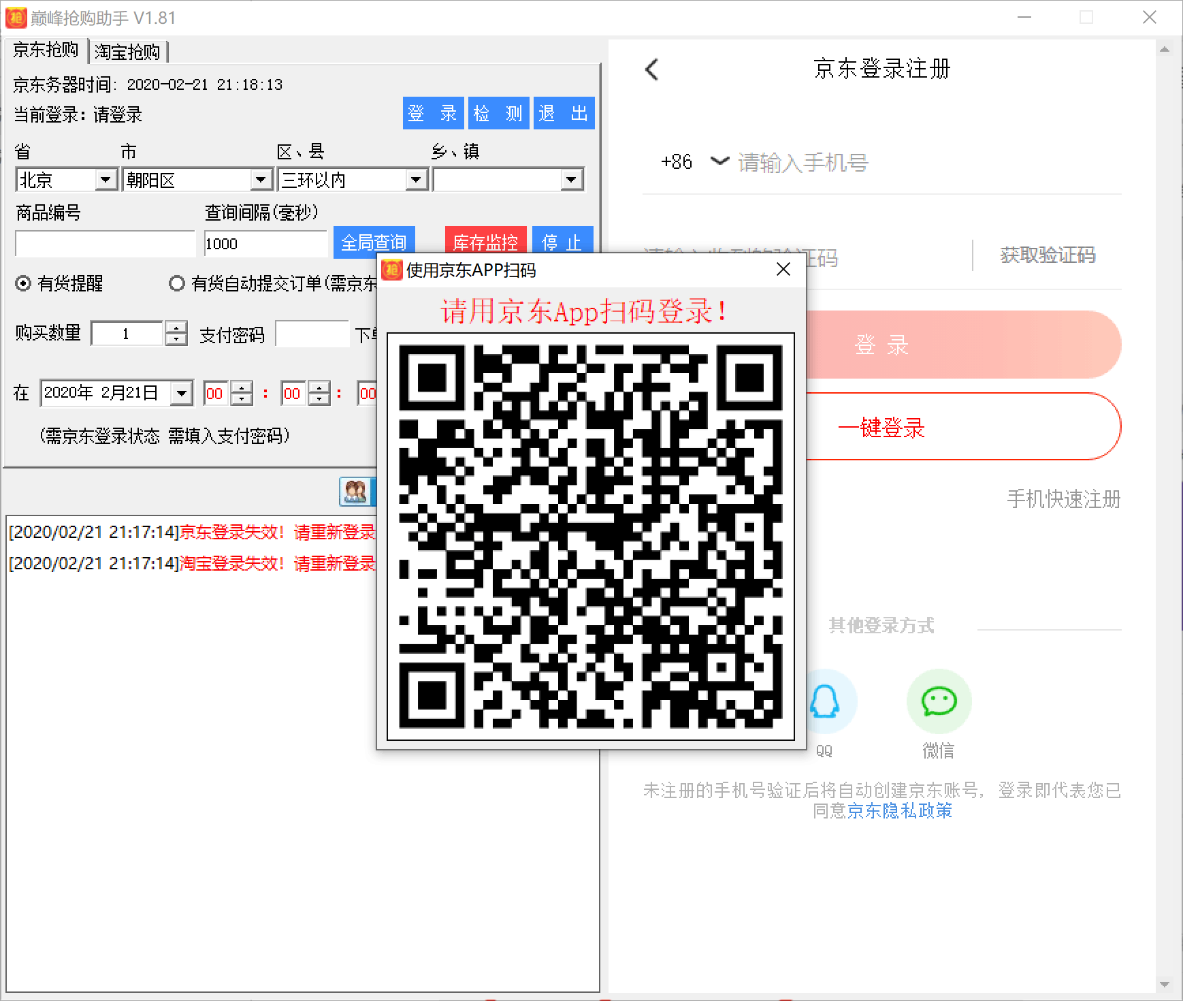Click 一键登录 outlined button

(x=962, y=427)
